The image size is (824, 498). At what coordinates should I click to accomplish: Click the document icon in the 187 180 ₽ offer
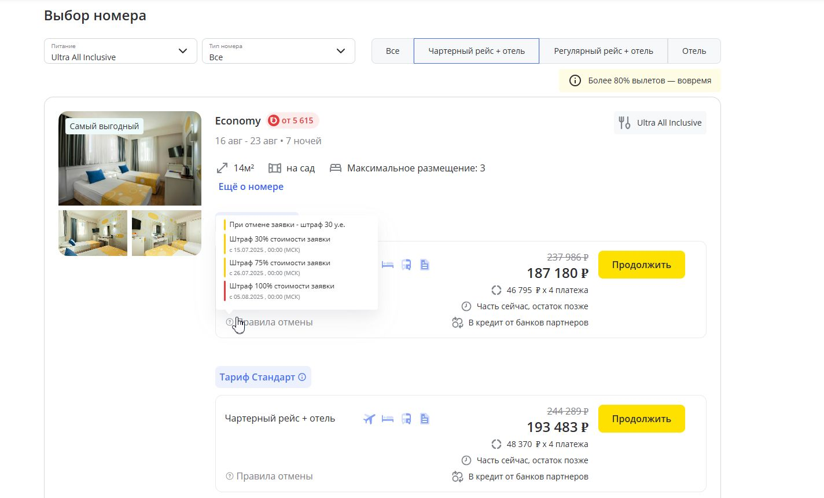425,265
